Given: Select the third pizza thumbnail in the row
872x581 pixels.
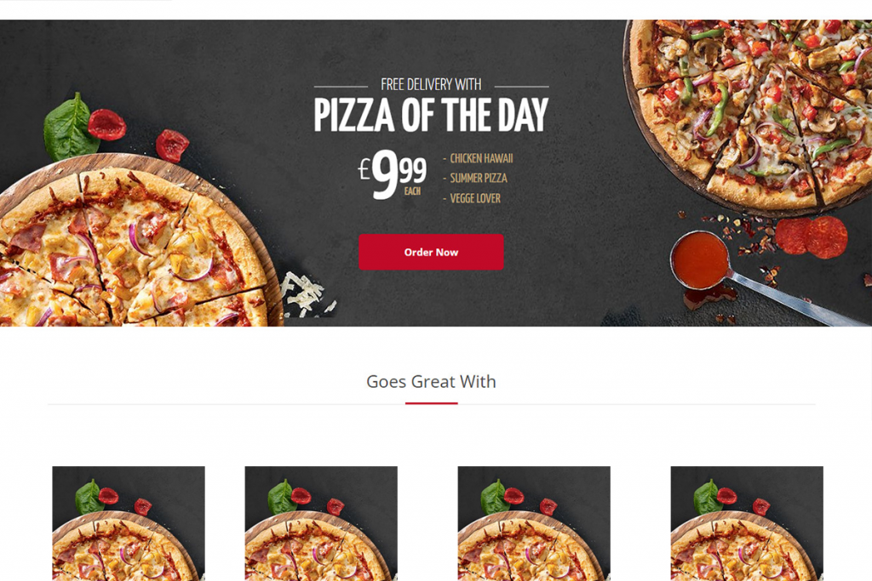Looking at the screenshot, I should (x=534, y=523).
